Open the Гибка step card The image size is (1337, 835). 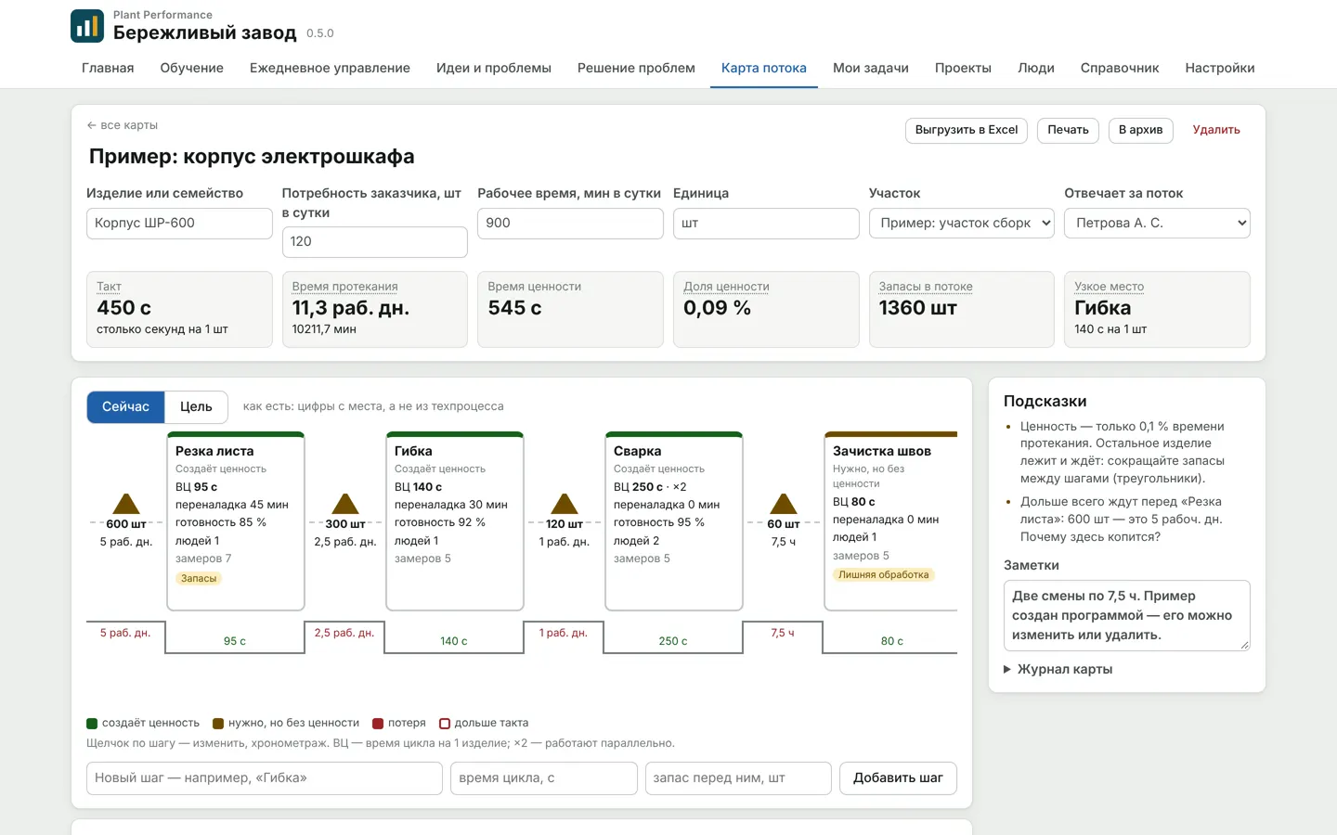coord(455,521)
